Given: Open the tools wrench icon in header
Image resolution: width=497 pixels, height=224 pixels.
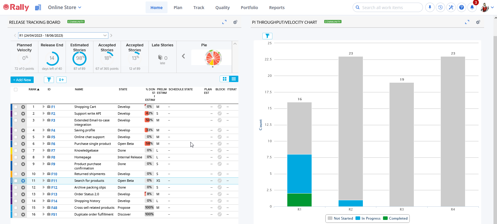Looking at the screenshot, I should pyautogui.click(x=451, y=8).
